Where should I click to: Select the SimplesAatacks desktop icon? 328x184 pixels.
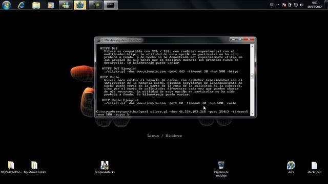[x=105, y=167]
